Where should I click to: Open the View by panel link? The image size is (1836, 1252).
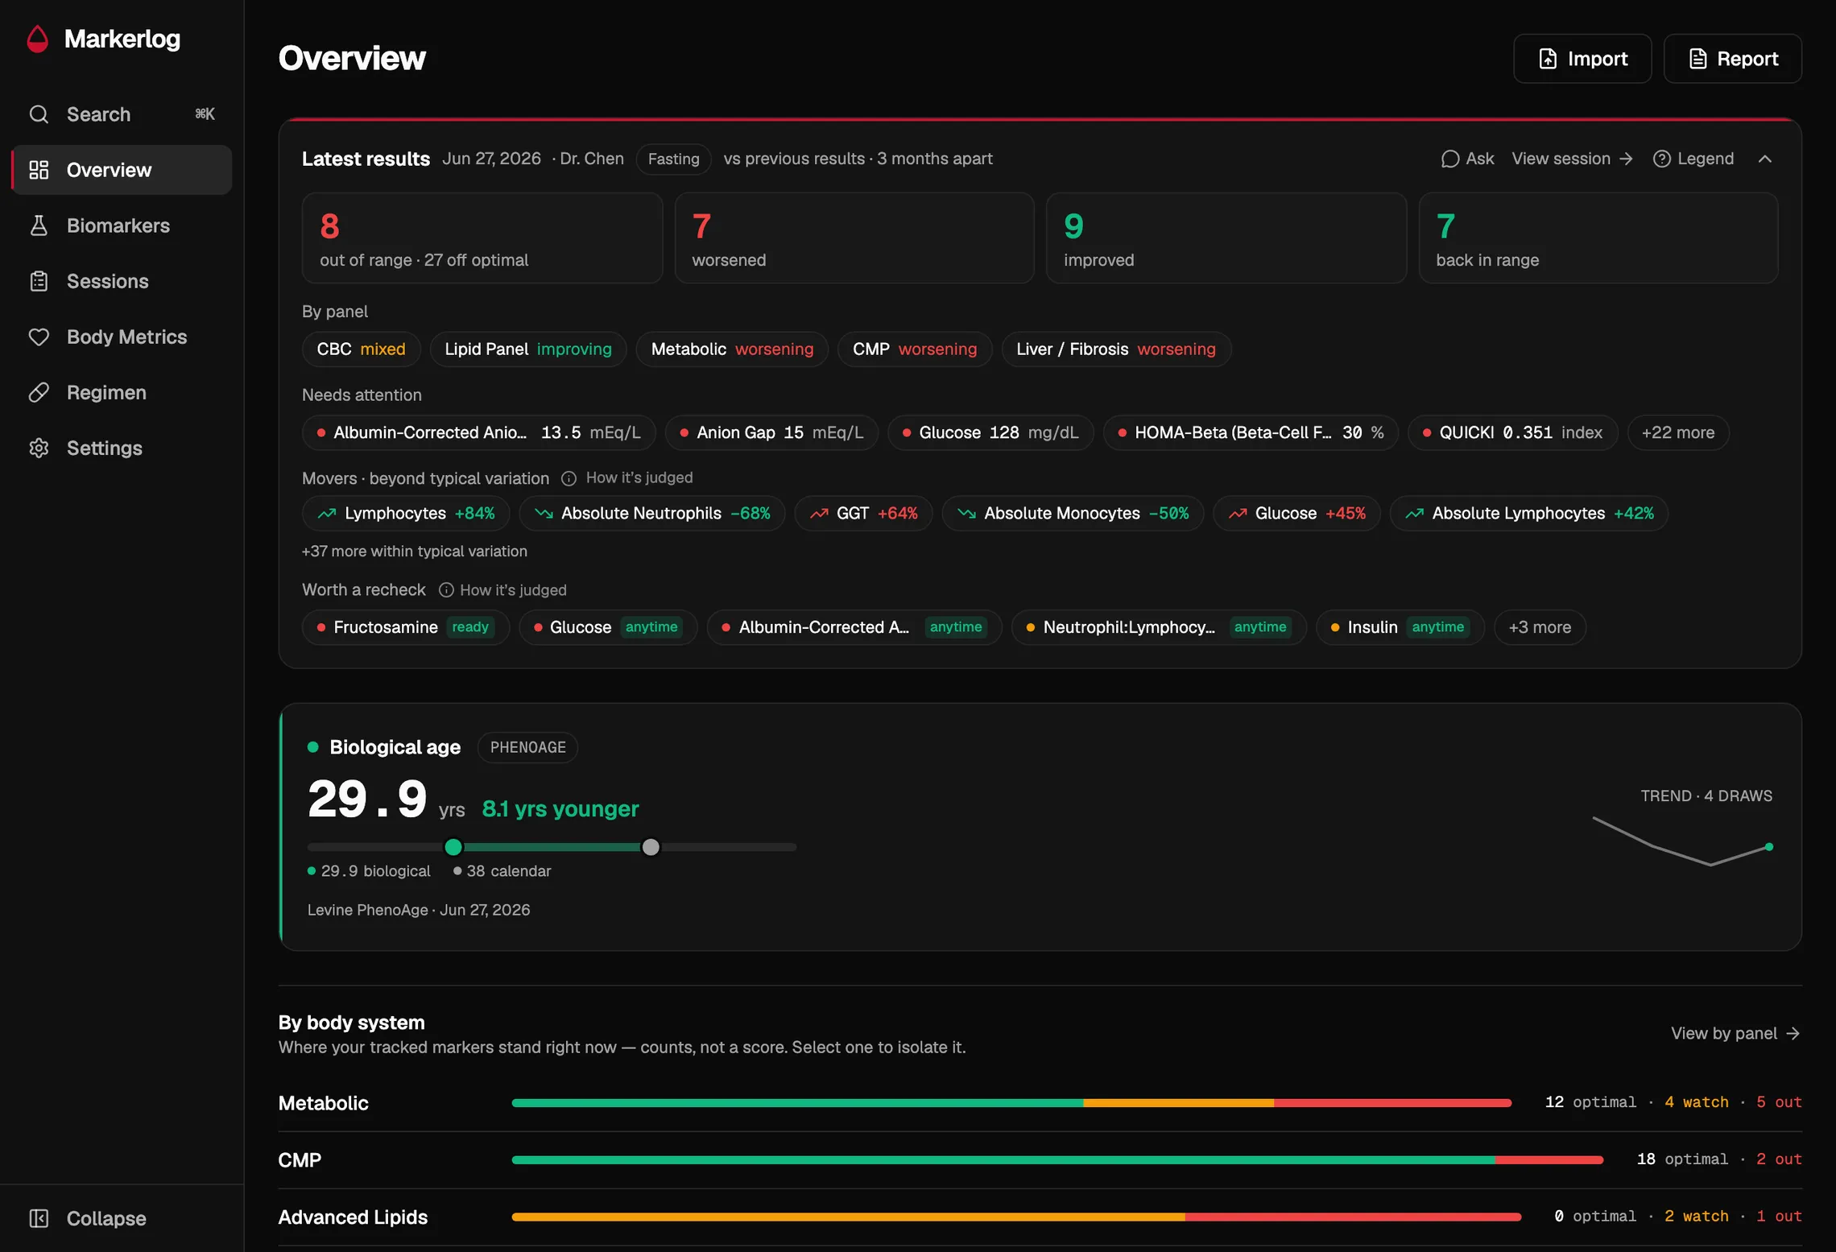(x=1735, y=1033)
